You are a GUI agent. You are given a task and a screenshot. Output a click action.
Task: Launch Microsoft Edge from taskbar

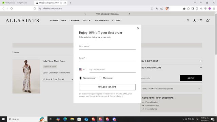click(65, 119)
